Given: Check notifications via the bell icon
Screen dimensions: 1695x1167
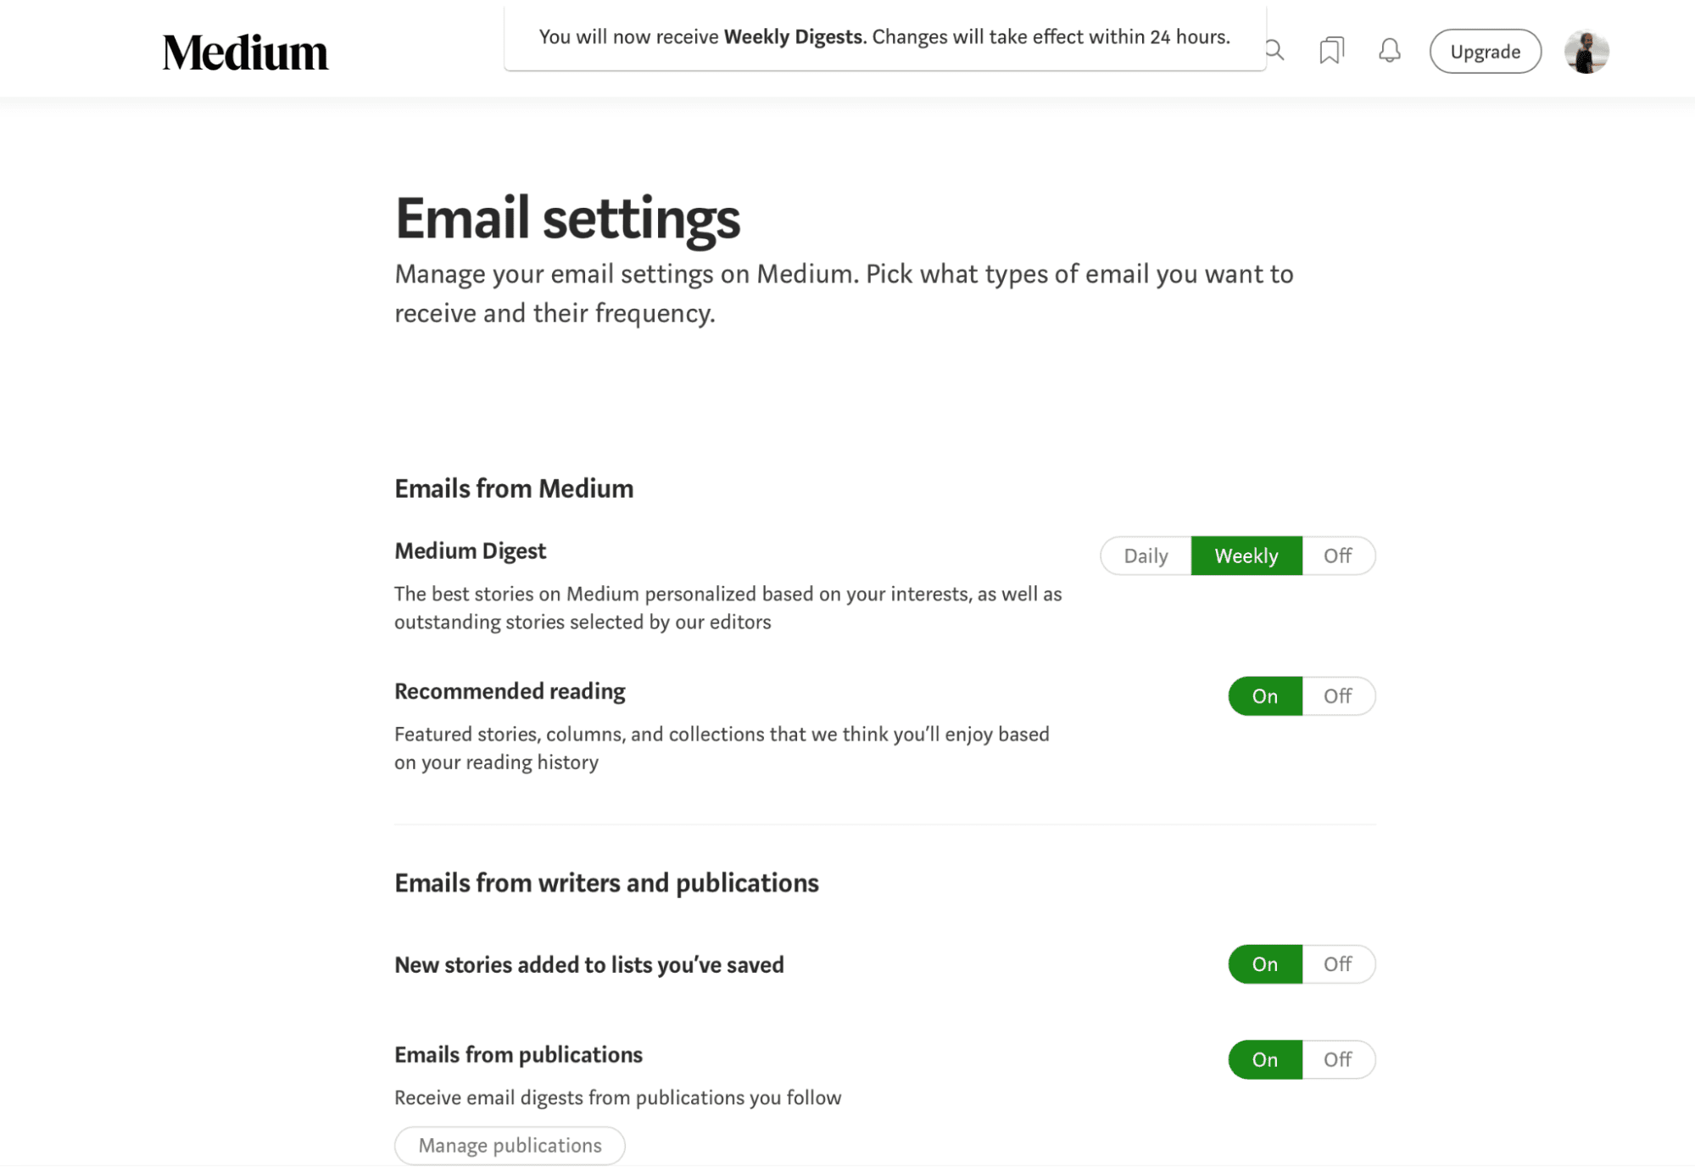Looking at the screenshot, I should pyautogui.click(x=1389, y=51).
